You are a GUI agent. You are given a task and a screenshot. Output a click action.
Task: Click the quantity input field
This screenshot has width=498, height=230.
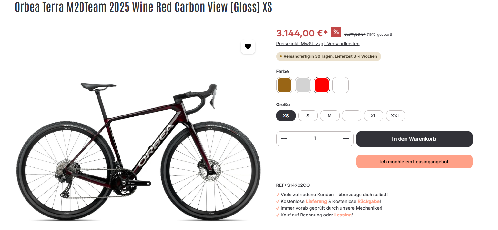[315, 139]
